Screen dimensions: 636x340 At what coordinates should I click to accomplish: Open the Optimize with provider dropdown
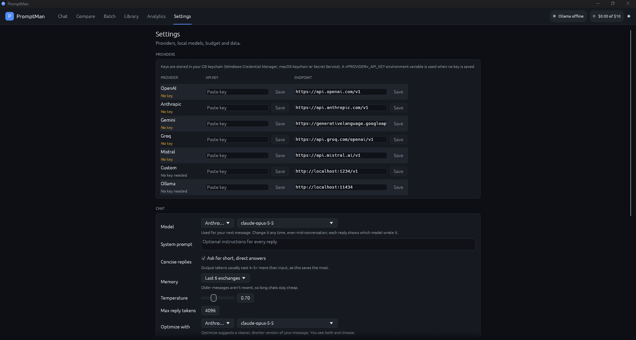pos(217,323)
